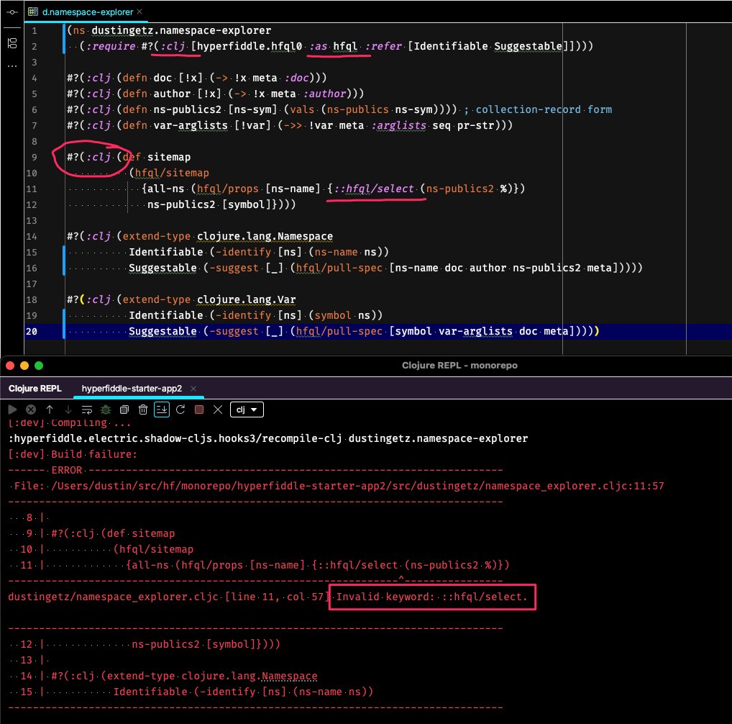732x724 pixels.
Task: Click 'sitemap' symbol in the def on line 9
Action: coord(169,157)
